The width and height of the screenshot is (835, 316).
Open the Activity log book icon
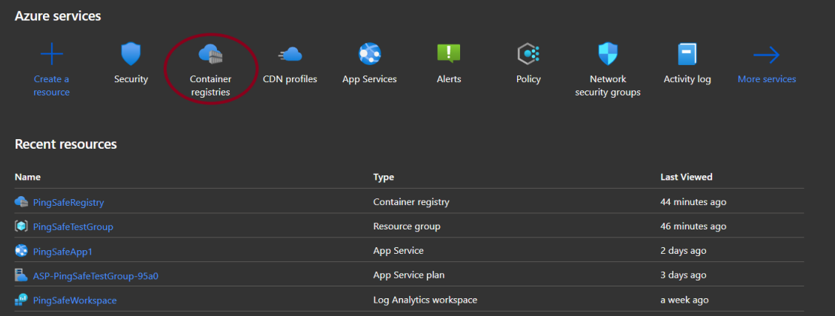click(x=687, y=54)
